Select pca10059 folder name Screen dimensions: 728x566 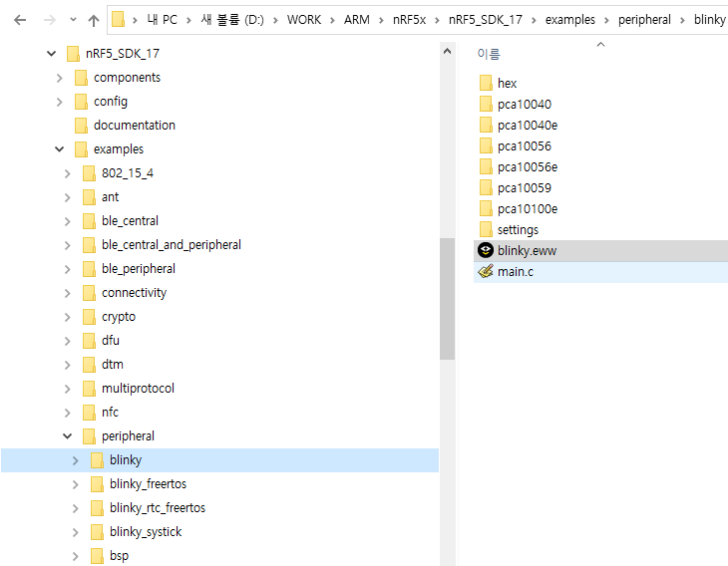pyautogui.click(x=525, y=187)
